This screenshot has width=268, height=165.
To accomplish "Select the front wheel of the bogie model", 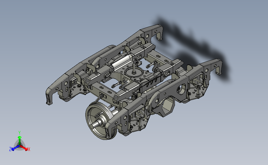I will point(101,121).
